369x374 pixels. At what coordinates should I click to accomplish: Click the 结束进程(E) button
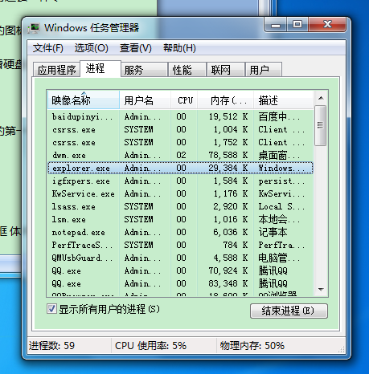pyautogui.click(x=289, y=311)
